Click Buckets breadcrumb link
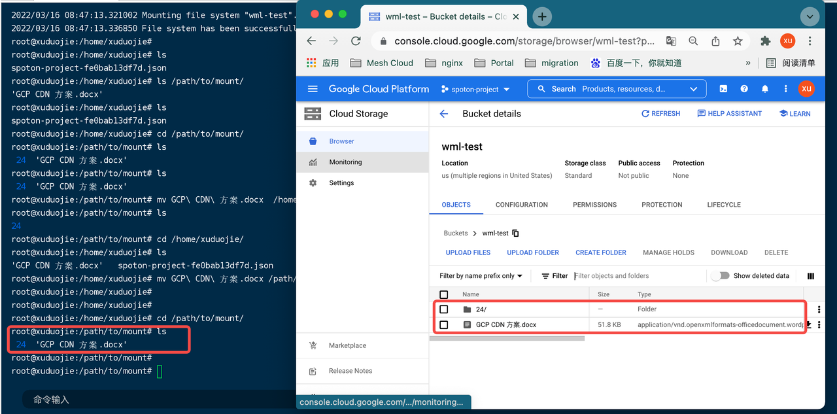 tap(456, 233)
